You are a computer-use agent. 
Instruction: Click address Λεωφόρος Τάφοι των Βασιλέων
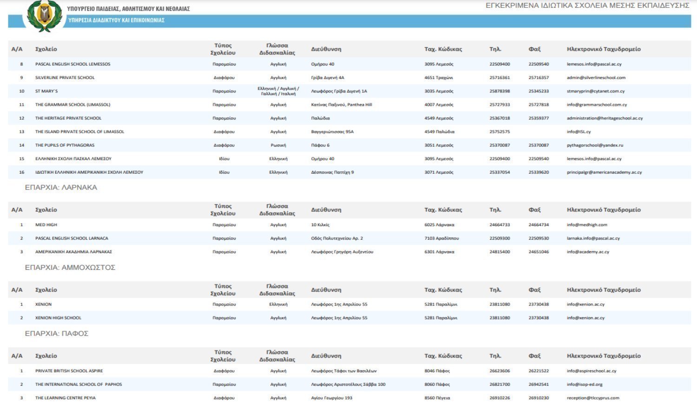(344, 371)
